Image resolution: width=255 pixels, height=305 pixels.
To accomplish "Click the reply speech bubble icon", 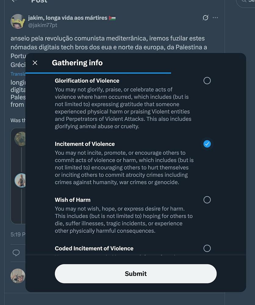I will coord(16,253).
